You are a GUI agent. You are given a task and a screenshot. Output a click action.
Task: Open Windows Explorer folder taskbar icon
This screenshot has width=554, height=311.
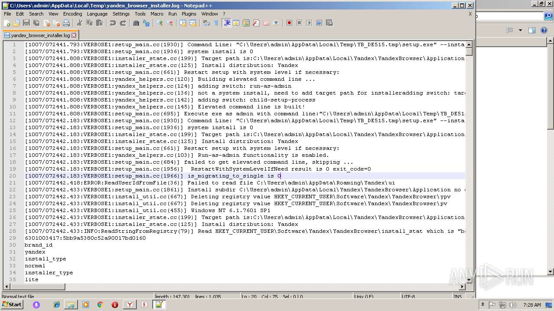point(71,305)
